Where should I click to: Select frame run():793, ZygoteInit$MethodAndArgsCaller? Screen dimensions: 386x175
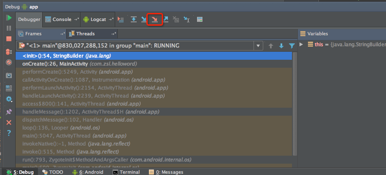(154, 160)
